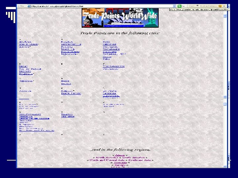Open the Cartagena city link
Screen dimensions: 238x178
click(x=110, y=47)
